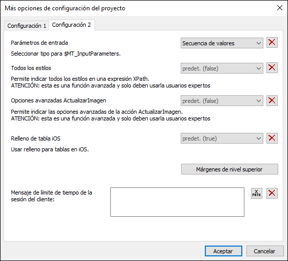Expand Parámetros de entrada Secuencia de valores dropdown
The height and width of the screenshot is (261, 288).
coord(222,43)
